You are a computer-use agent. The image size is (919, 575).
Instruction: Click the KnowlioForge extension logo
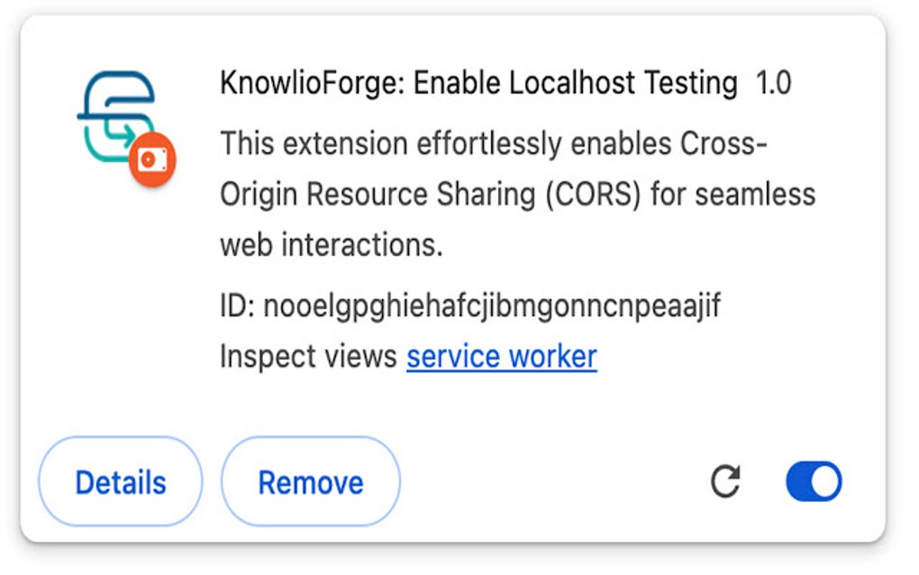click(117, 117)
